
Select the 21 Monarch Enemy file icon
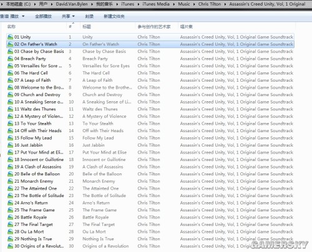pos(10,182)
